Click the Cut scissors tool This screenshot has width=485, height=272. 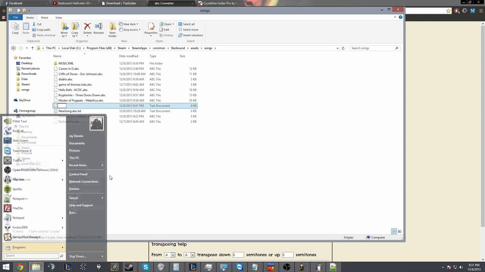(37, 24)
